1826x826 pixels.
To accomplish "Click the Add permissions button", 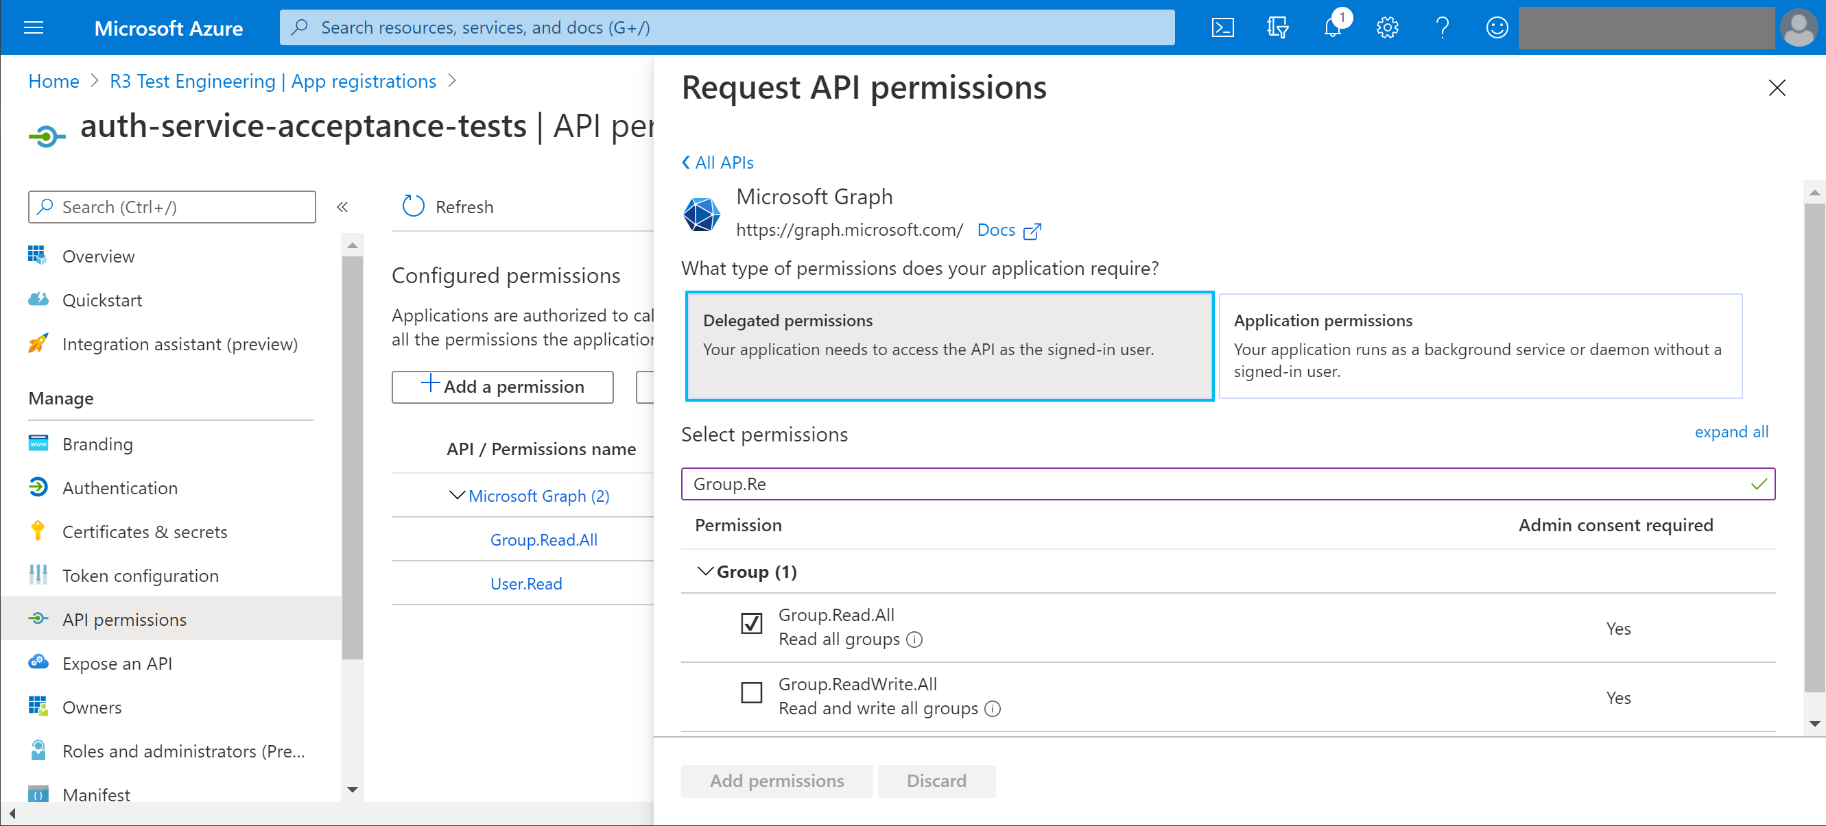I will (776, 781).
